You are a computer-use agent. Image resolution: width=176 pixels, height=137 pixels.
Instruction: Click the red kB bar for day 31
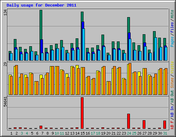pyautogui.click(x=165, y=125)
